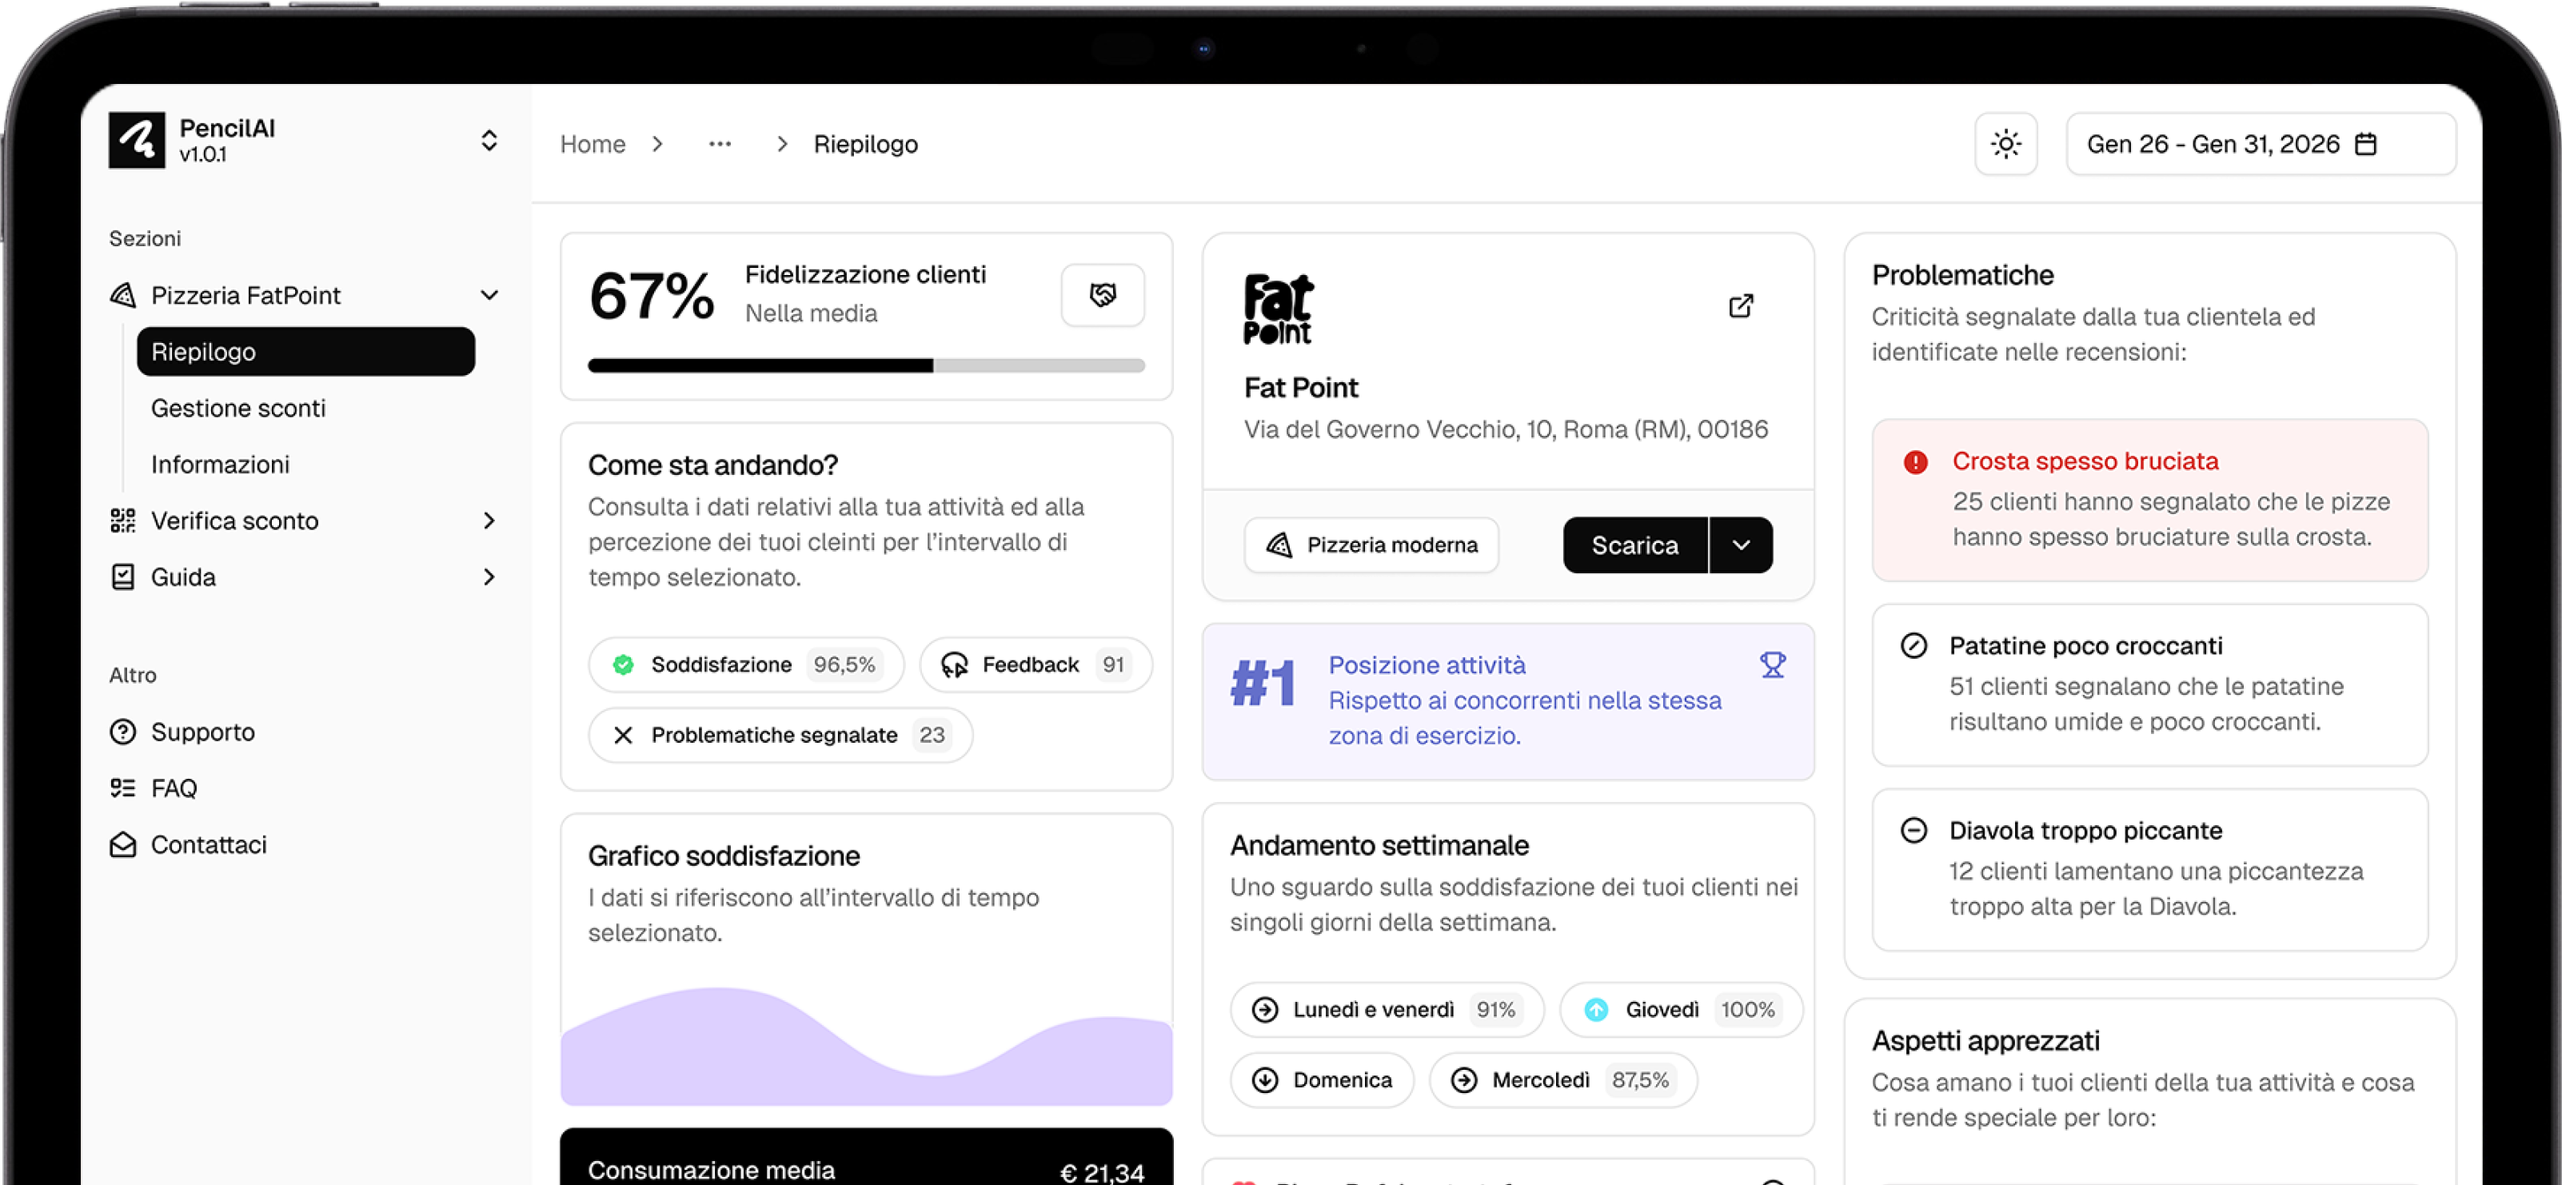2562x1185 pixels.
Task: Click the Domenica chip
Action: pyautogui.click(x=1322, y=1079)
